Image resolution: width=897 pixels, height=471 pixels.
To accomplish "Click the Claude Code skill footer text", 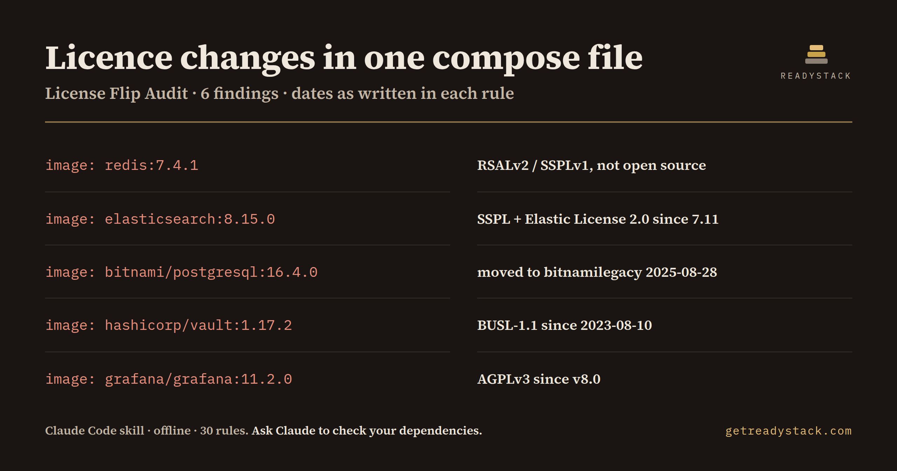I will coord(95,431).
